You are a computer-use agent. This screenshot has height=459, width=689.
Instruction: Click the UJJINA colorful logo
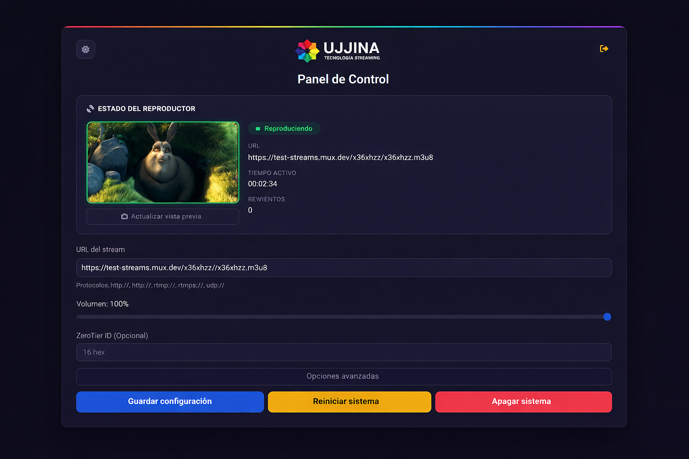pyautogui.click(x=307, y=51)
